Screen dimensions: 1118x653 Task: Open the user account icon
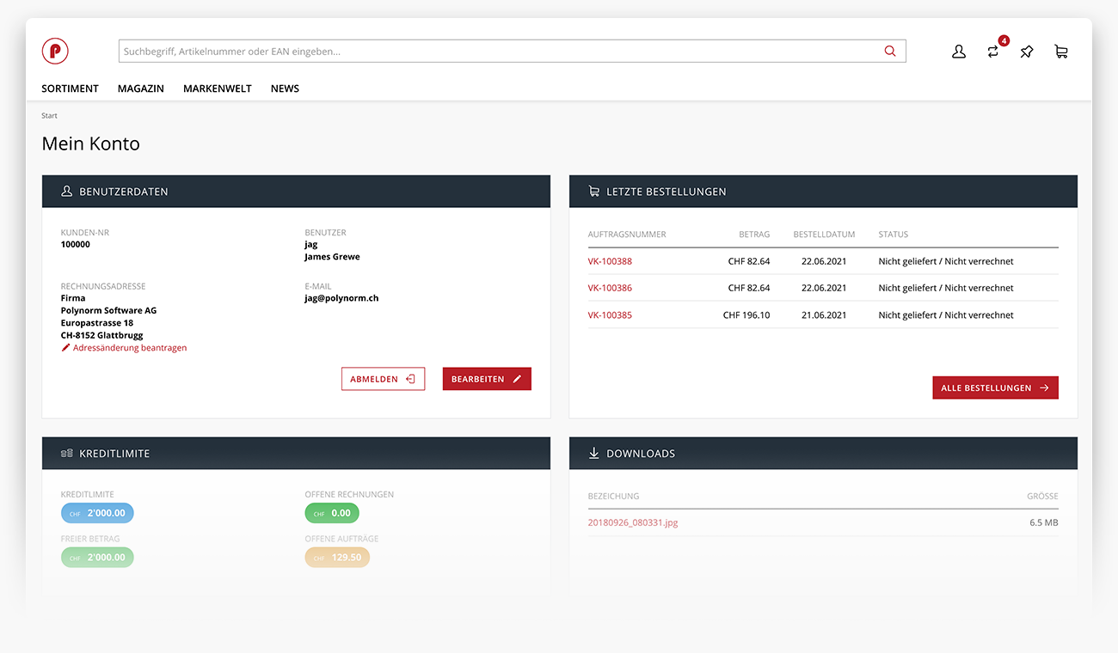pos(959,52)
